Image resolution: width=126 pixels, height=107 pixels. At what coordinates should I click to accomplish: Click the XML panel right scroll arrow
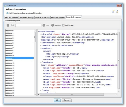coord(116,95)
